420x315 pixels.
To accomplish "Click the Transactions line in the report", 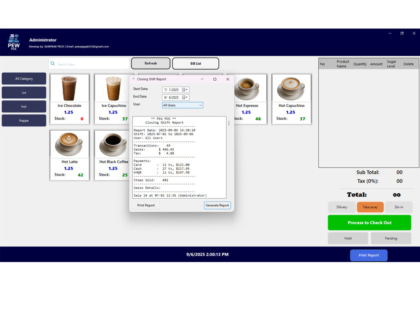I will point(152,145).
